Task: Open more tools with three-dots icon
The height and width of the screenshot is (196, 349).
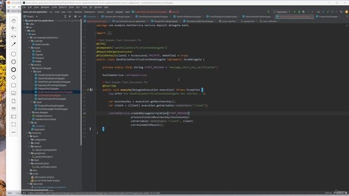Action: (x=14, y=132)
